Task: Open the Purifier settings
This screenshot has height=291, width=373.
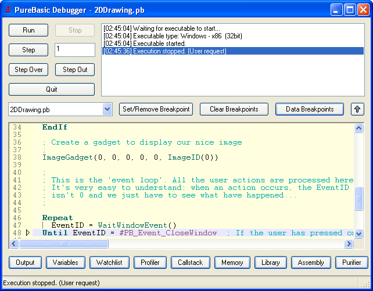Action: pyautogui.click(x=352, y=263)
